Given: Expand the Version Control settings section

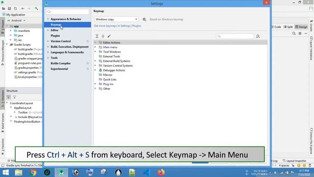Looking at the screenshot, I should 48,41.
